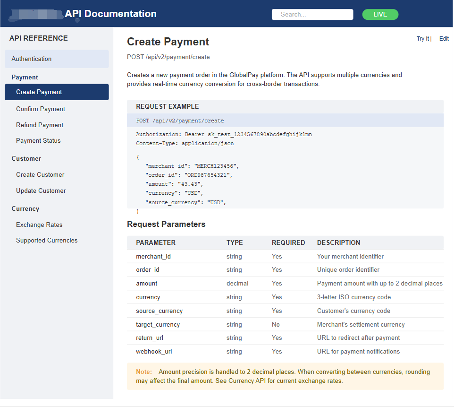Click the DESCRIPTION column header
The image size is (454, 407).
pyautogui.click(x=338, y=242)
